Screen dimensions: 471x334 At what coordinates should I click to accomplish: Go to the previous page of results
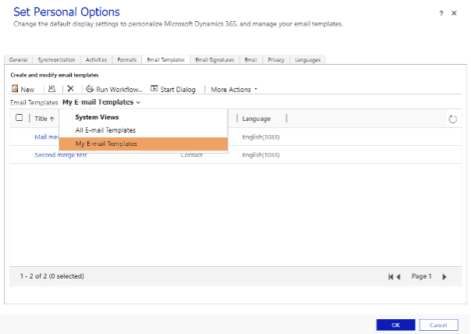tap(398, 276)
